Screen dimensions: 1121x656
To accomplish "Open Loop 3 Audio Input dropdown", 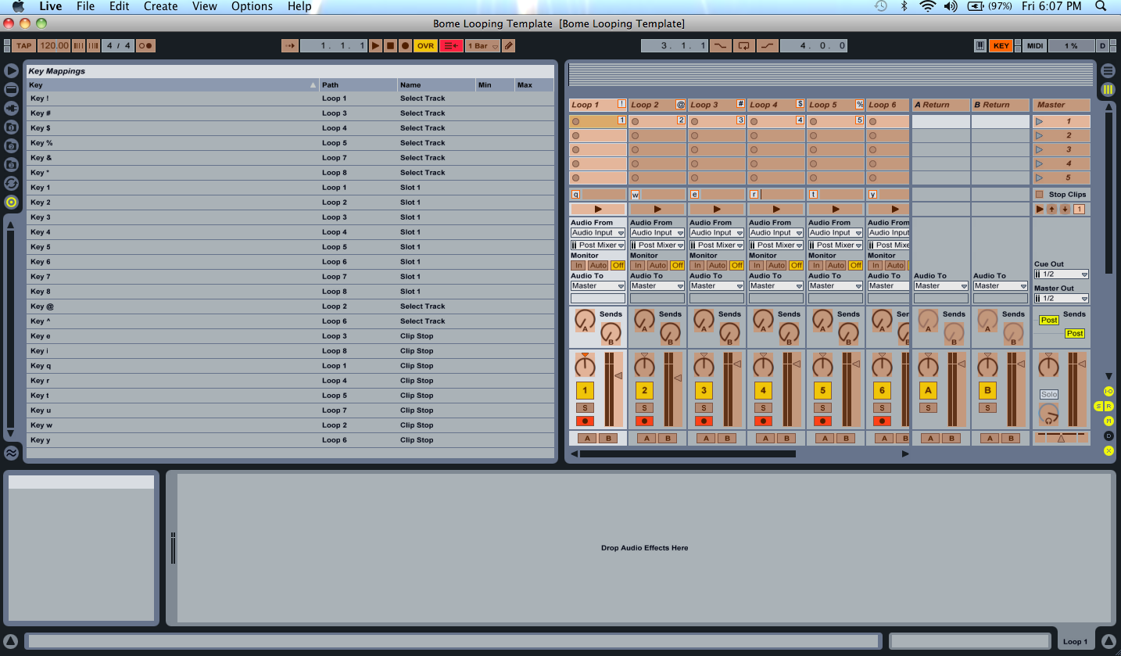I will pos(717,233).
